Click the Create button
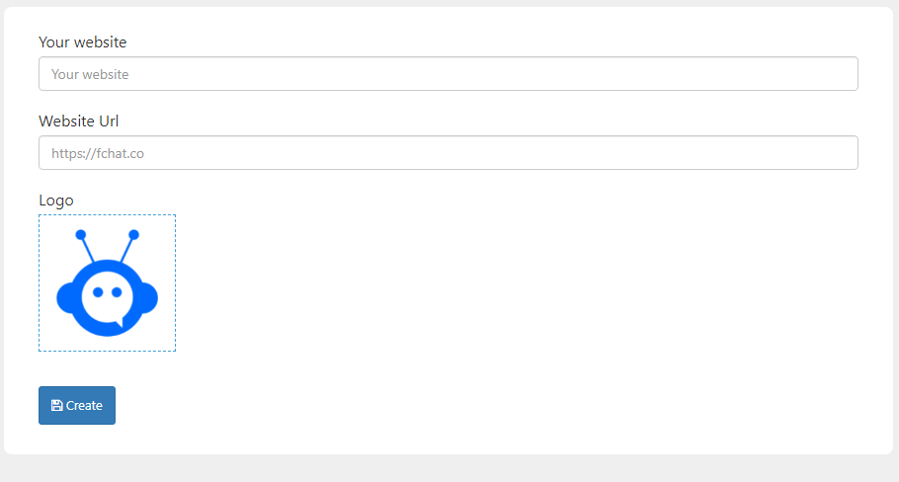This screenshot has width=899, height=482. (x=77, y=405)
